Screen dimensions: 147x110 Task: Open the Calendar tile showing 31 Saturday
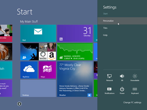(75, 33)
